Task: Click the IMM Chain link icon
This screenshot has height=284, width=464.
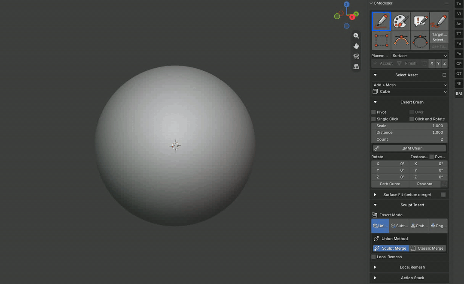Action: 377,148
